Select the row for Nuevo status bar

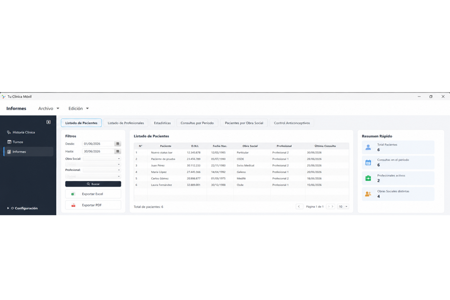click(x=241, y=152)
